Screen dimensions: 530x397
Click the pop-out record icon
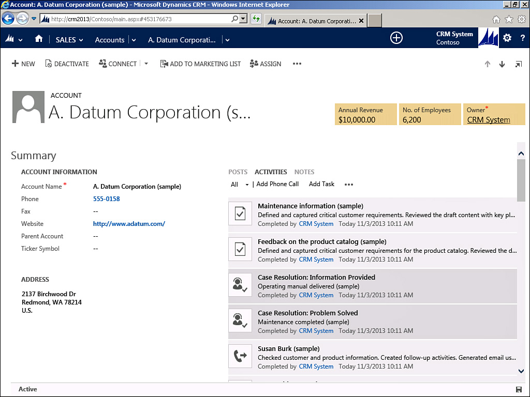pos(518,64)
